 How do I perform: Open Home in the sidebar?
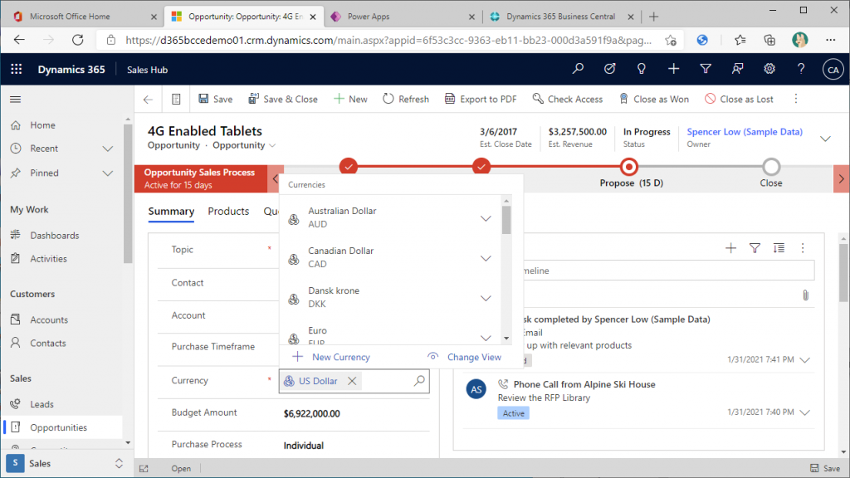click(42, 125)
